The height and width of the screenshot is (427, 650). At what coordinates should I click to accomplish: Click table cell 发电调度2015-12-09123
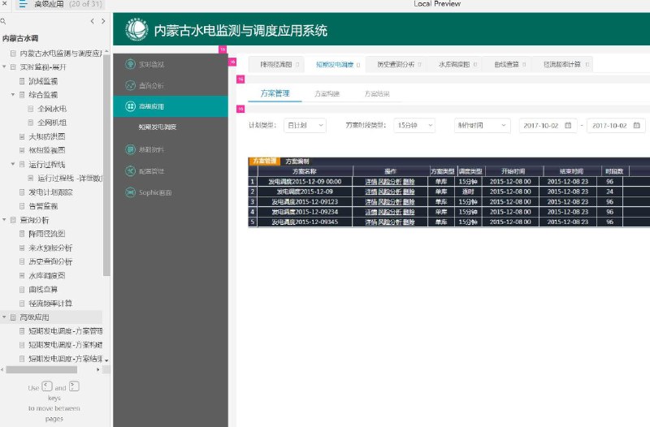(x=305, y=202)
